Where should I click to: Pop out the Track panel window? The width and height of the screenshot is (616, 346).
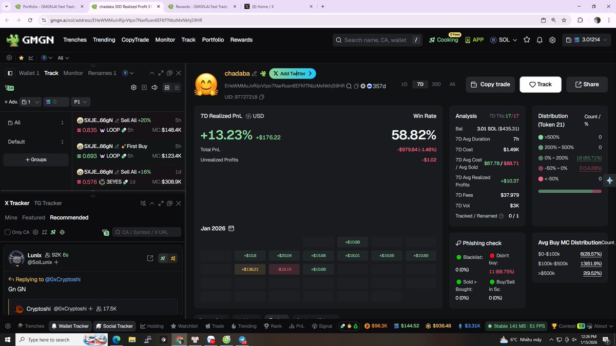point(169,73)
